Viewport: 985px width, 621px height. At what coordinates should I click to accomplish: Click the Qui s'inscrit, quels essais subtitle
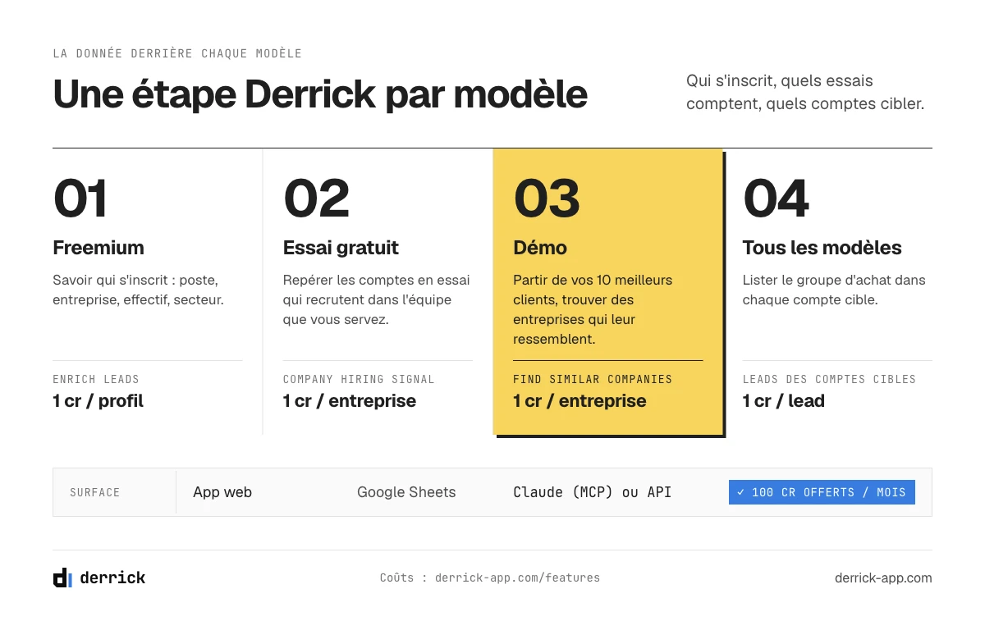(805, 93)
